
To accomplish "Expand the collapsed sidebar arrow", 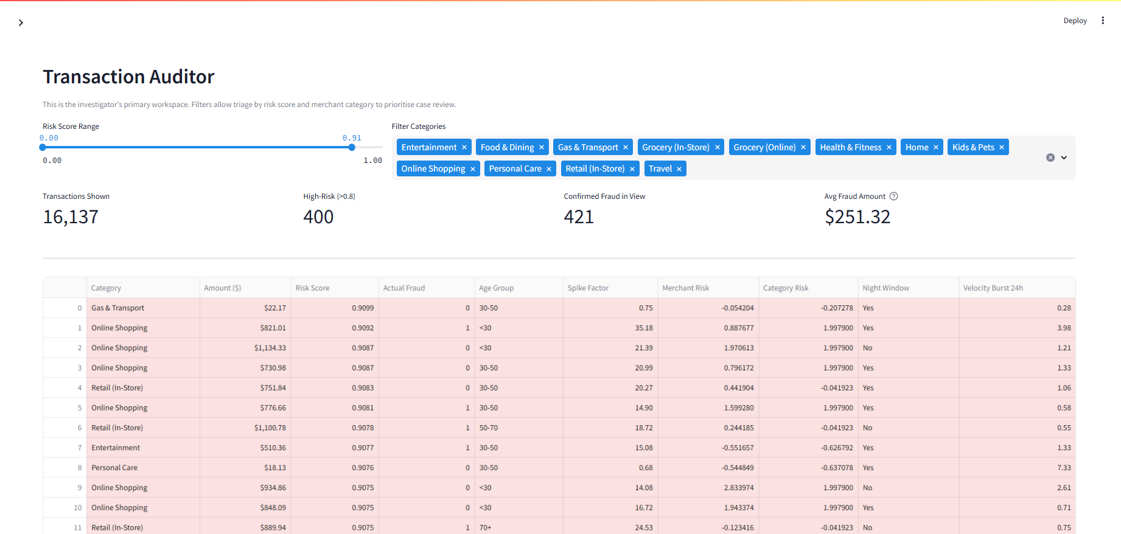I will pyautogui.click(x=21, y=23).
